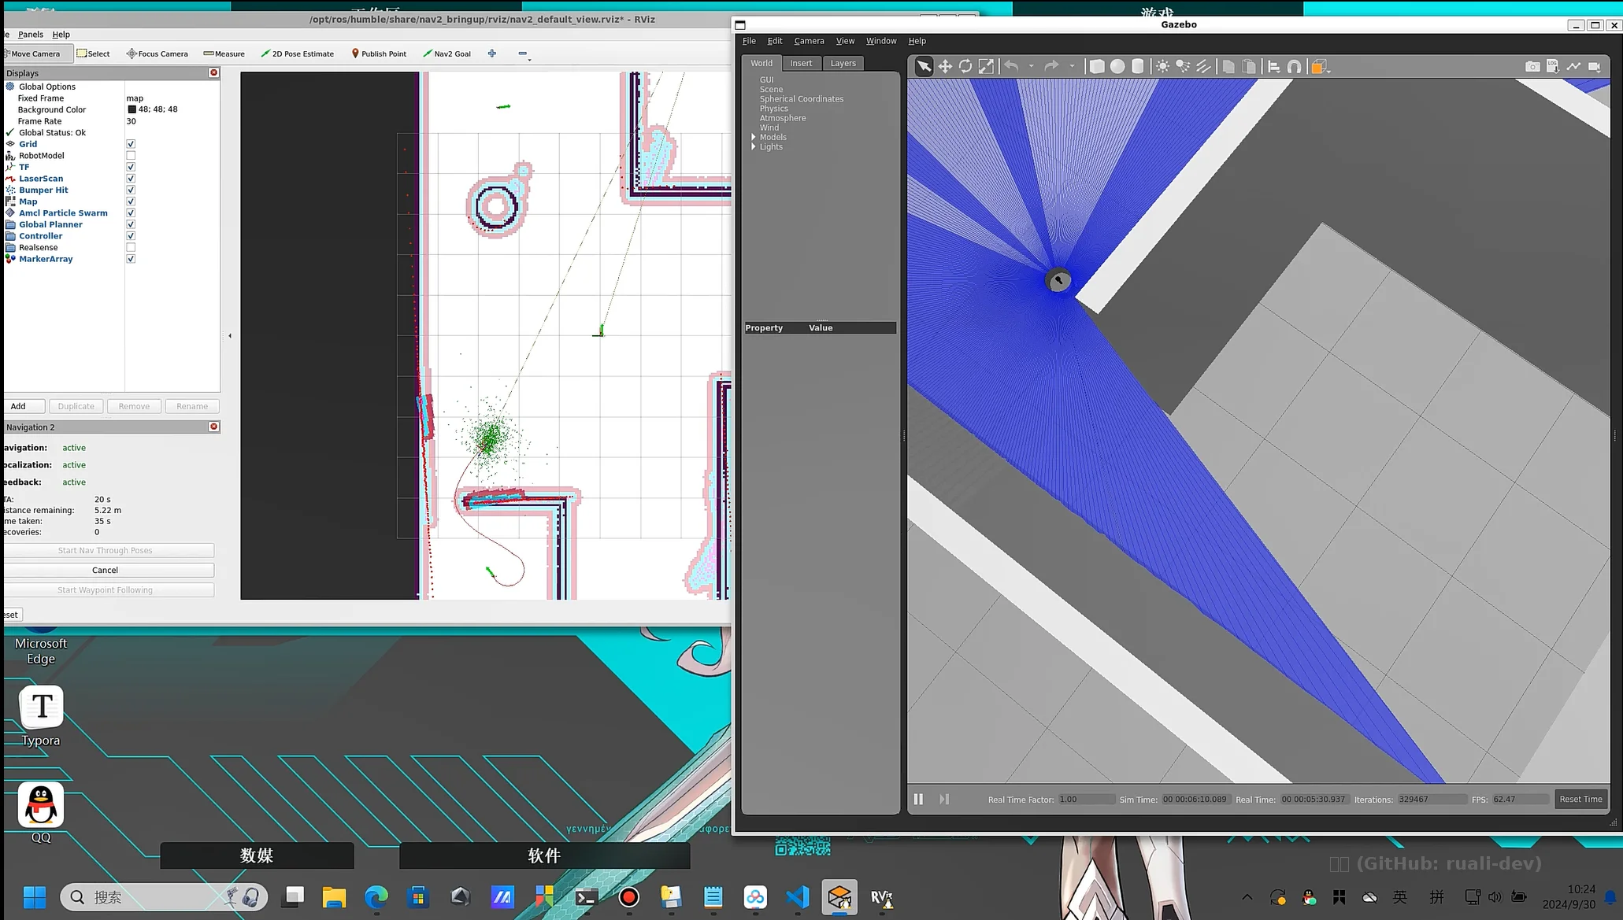Cancel the current navigation goal

[x=105, y=570]
